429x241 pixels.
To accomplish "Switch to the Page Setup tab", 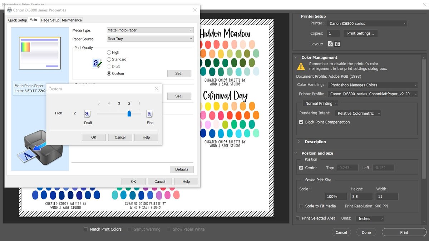I will (x=50, y=20).
